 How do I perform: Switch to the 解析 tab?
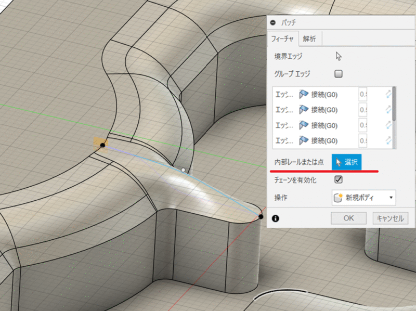(x=309, y=38)
